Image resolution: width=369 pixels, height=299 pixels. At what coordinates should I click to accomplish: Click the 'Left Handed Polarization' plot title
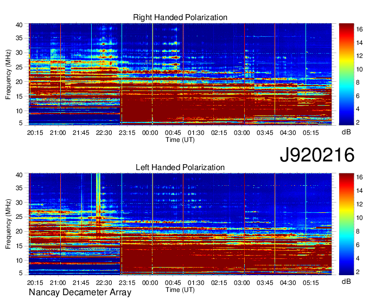pyautogui.click(x=180, y=167)
